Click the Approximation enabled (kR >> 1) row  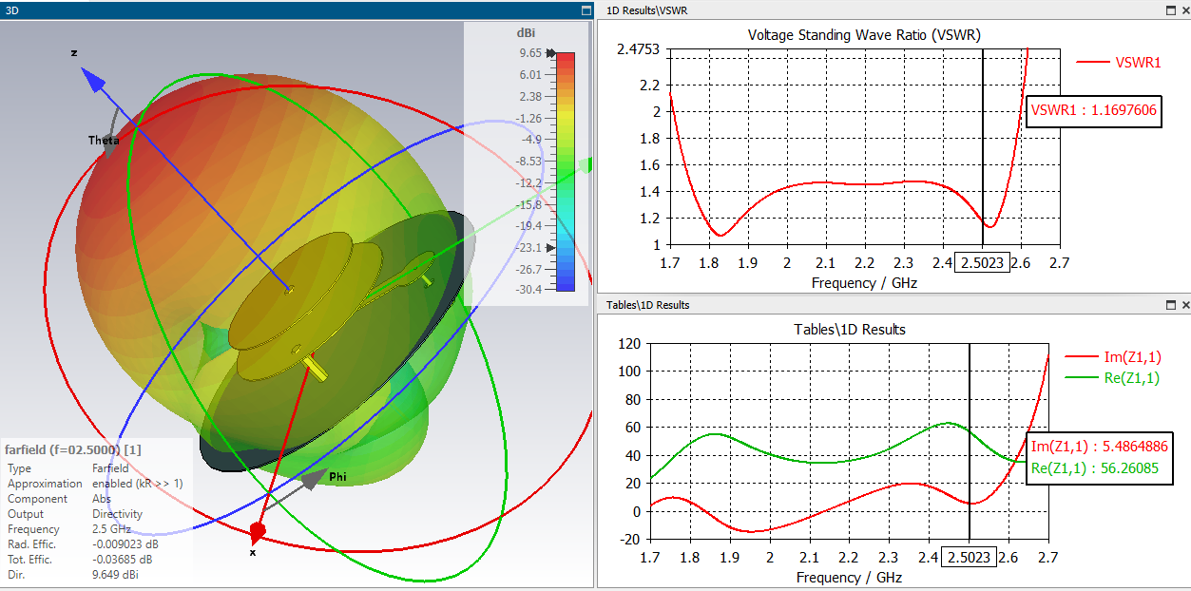click(x=95, y=484)
